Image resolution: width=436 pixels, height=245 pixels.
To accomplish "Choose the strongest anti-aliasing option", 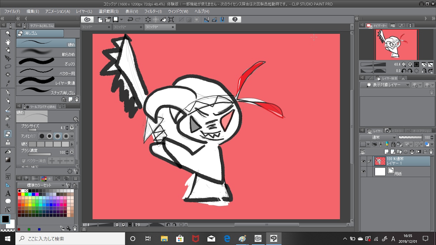I will tap(65, 136).
